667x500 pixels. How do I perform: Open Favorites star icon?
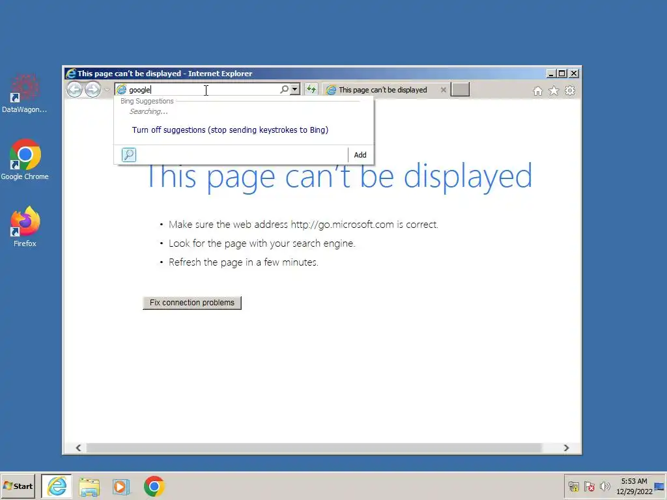pos(554,90)
